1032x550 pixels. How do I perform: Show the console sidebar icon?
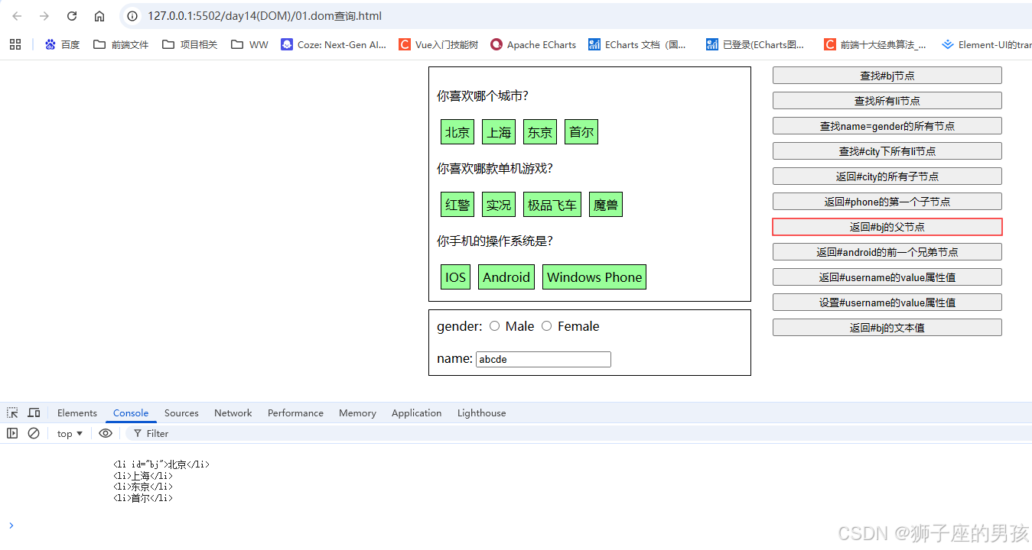(x=12, y=433)
